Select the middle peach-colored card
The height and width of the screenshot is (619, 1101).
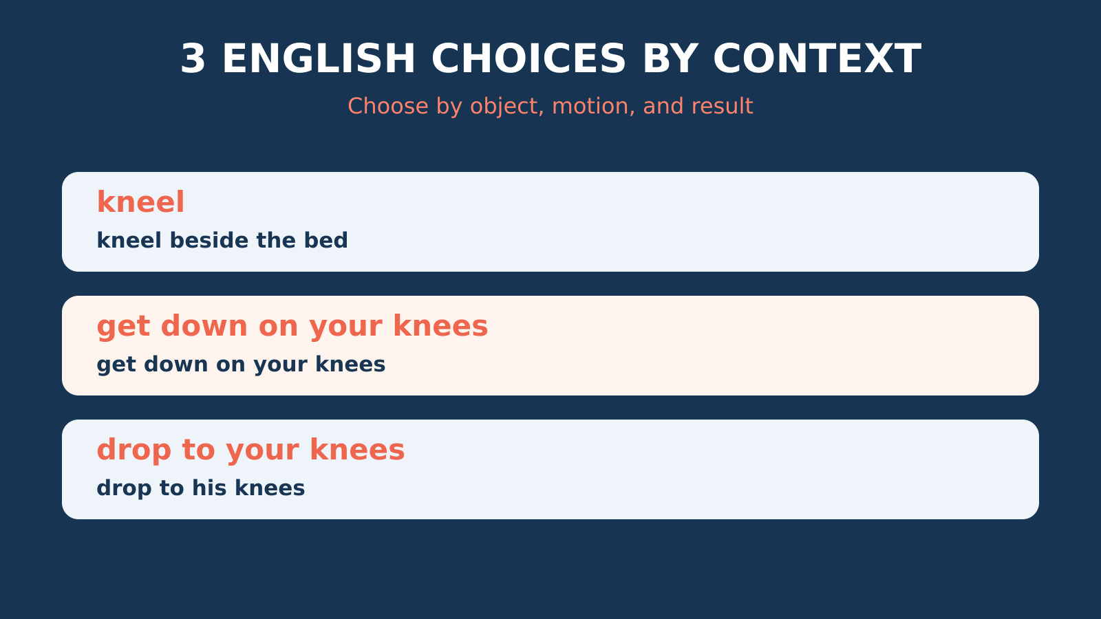(550, 345)
